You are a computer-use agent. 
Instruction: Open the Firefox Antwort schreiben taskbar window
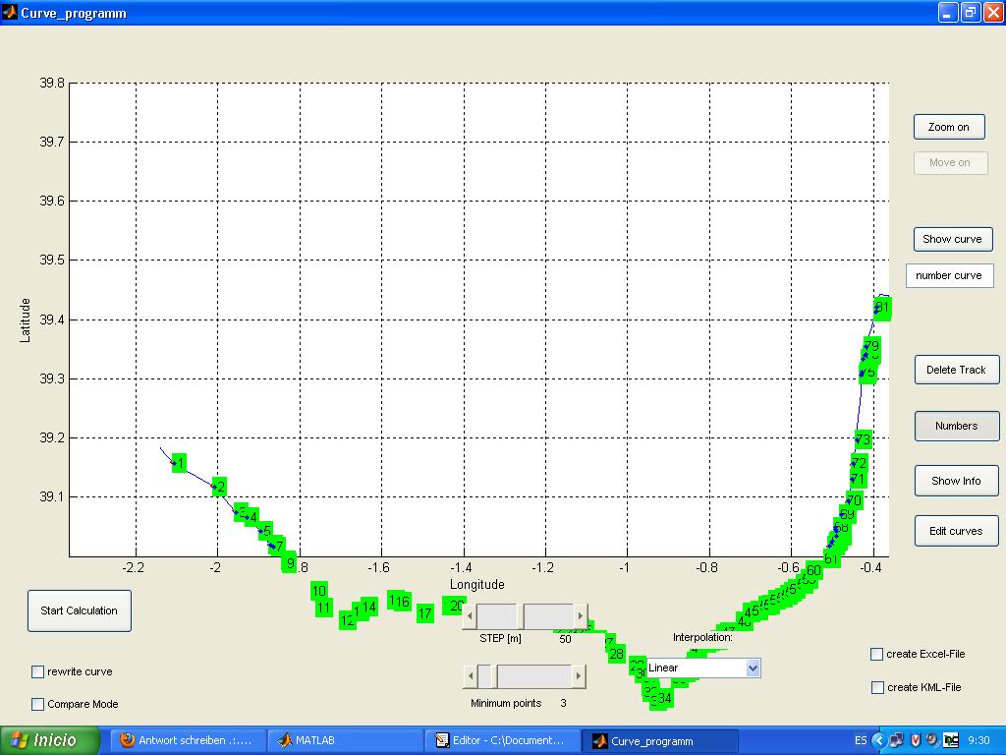[x=187, y=741]
